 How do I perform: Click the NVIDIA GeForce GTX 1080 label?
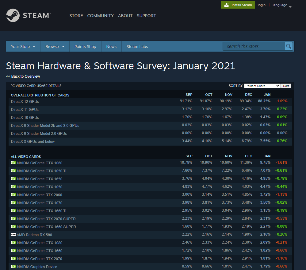40,243
